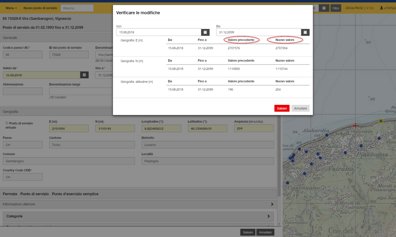Click previous value 1110850 in the dialog

coord(234,69)
